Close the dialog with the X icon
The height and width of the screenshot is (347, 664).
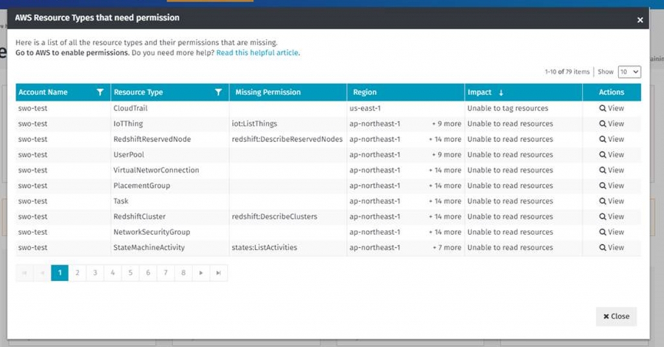coord(640,20)
